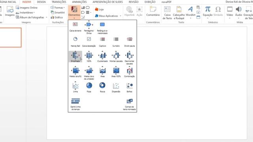Click Imagens Online
The height and width of the screenshot is (142, 253).
[x=26, y=7]
